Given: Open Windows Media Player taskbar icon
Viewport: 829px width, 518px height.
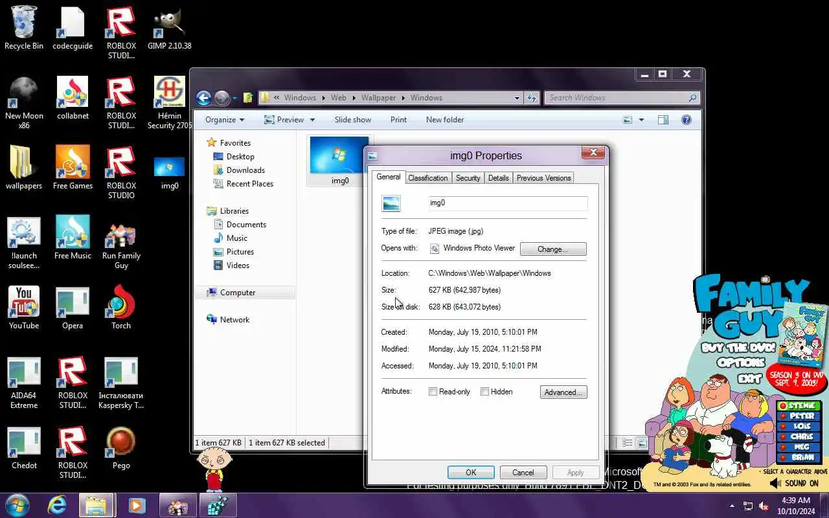Looking at the screenshot, I should pyautogui.click(x=136, y=505).
